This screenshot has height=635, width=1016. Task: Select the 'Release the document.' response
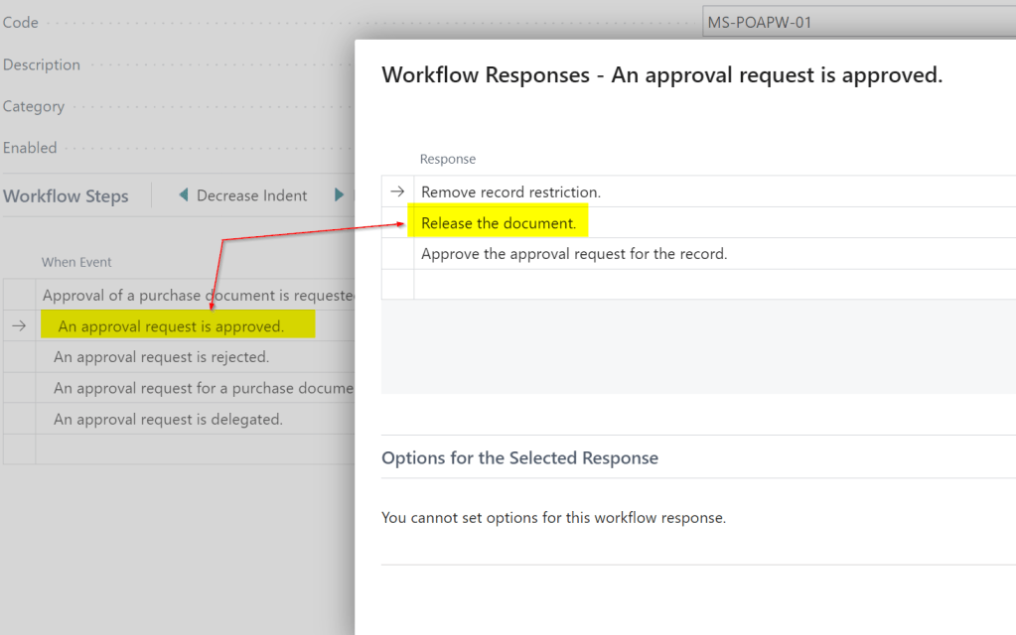[x=499, y=223]
